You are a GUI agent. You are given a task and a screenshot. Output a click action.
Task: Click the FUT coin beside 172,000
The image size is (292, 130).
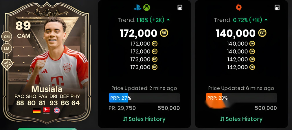pos(164,33)
